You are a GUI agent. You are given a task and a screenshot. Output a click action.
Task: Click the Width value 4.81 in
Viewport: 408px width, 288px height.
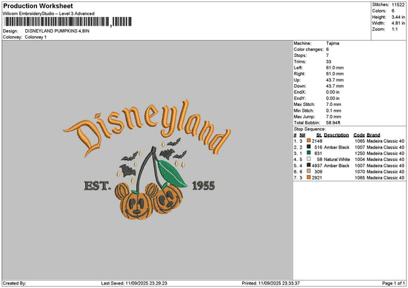(x=398, y=23)
